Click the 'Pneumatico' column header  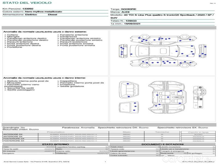click(56, 132)
